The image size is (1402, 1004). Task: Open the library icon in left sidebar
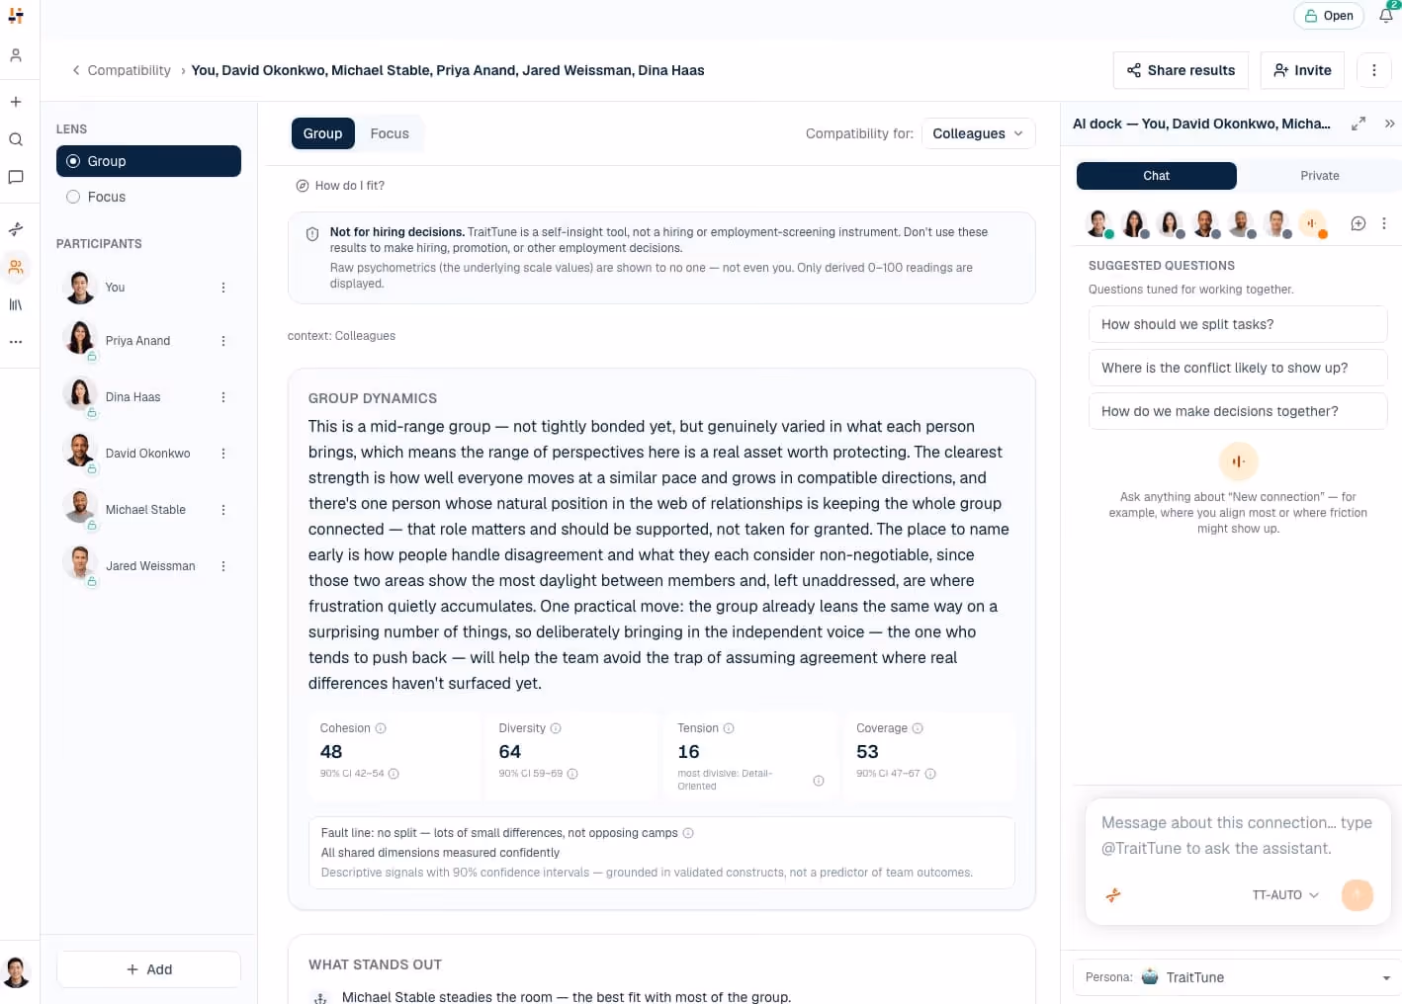[x=16, y=304]
